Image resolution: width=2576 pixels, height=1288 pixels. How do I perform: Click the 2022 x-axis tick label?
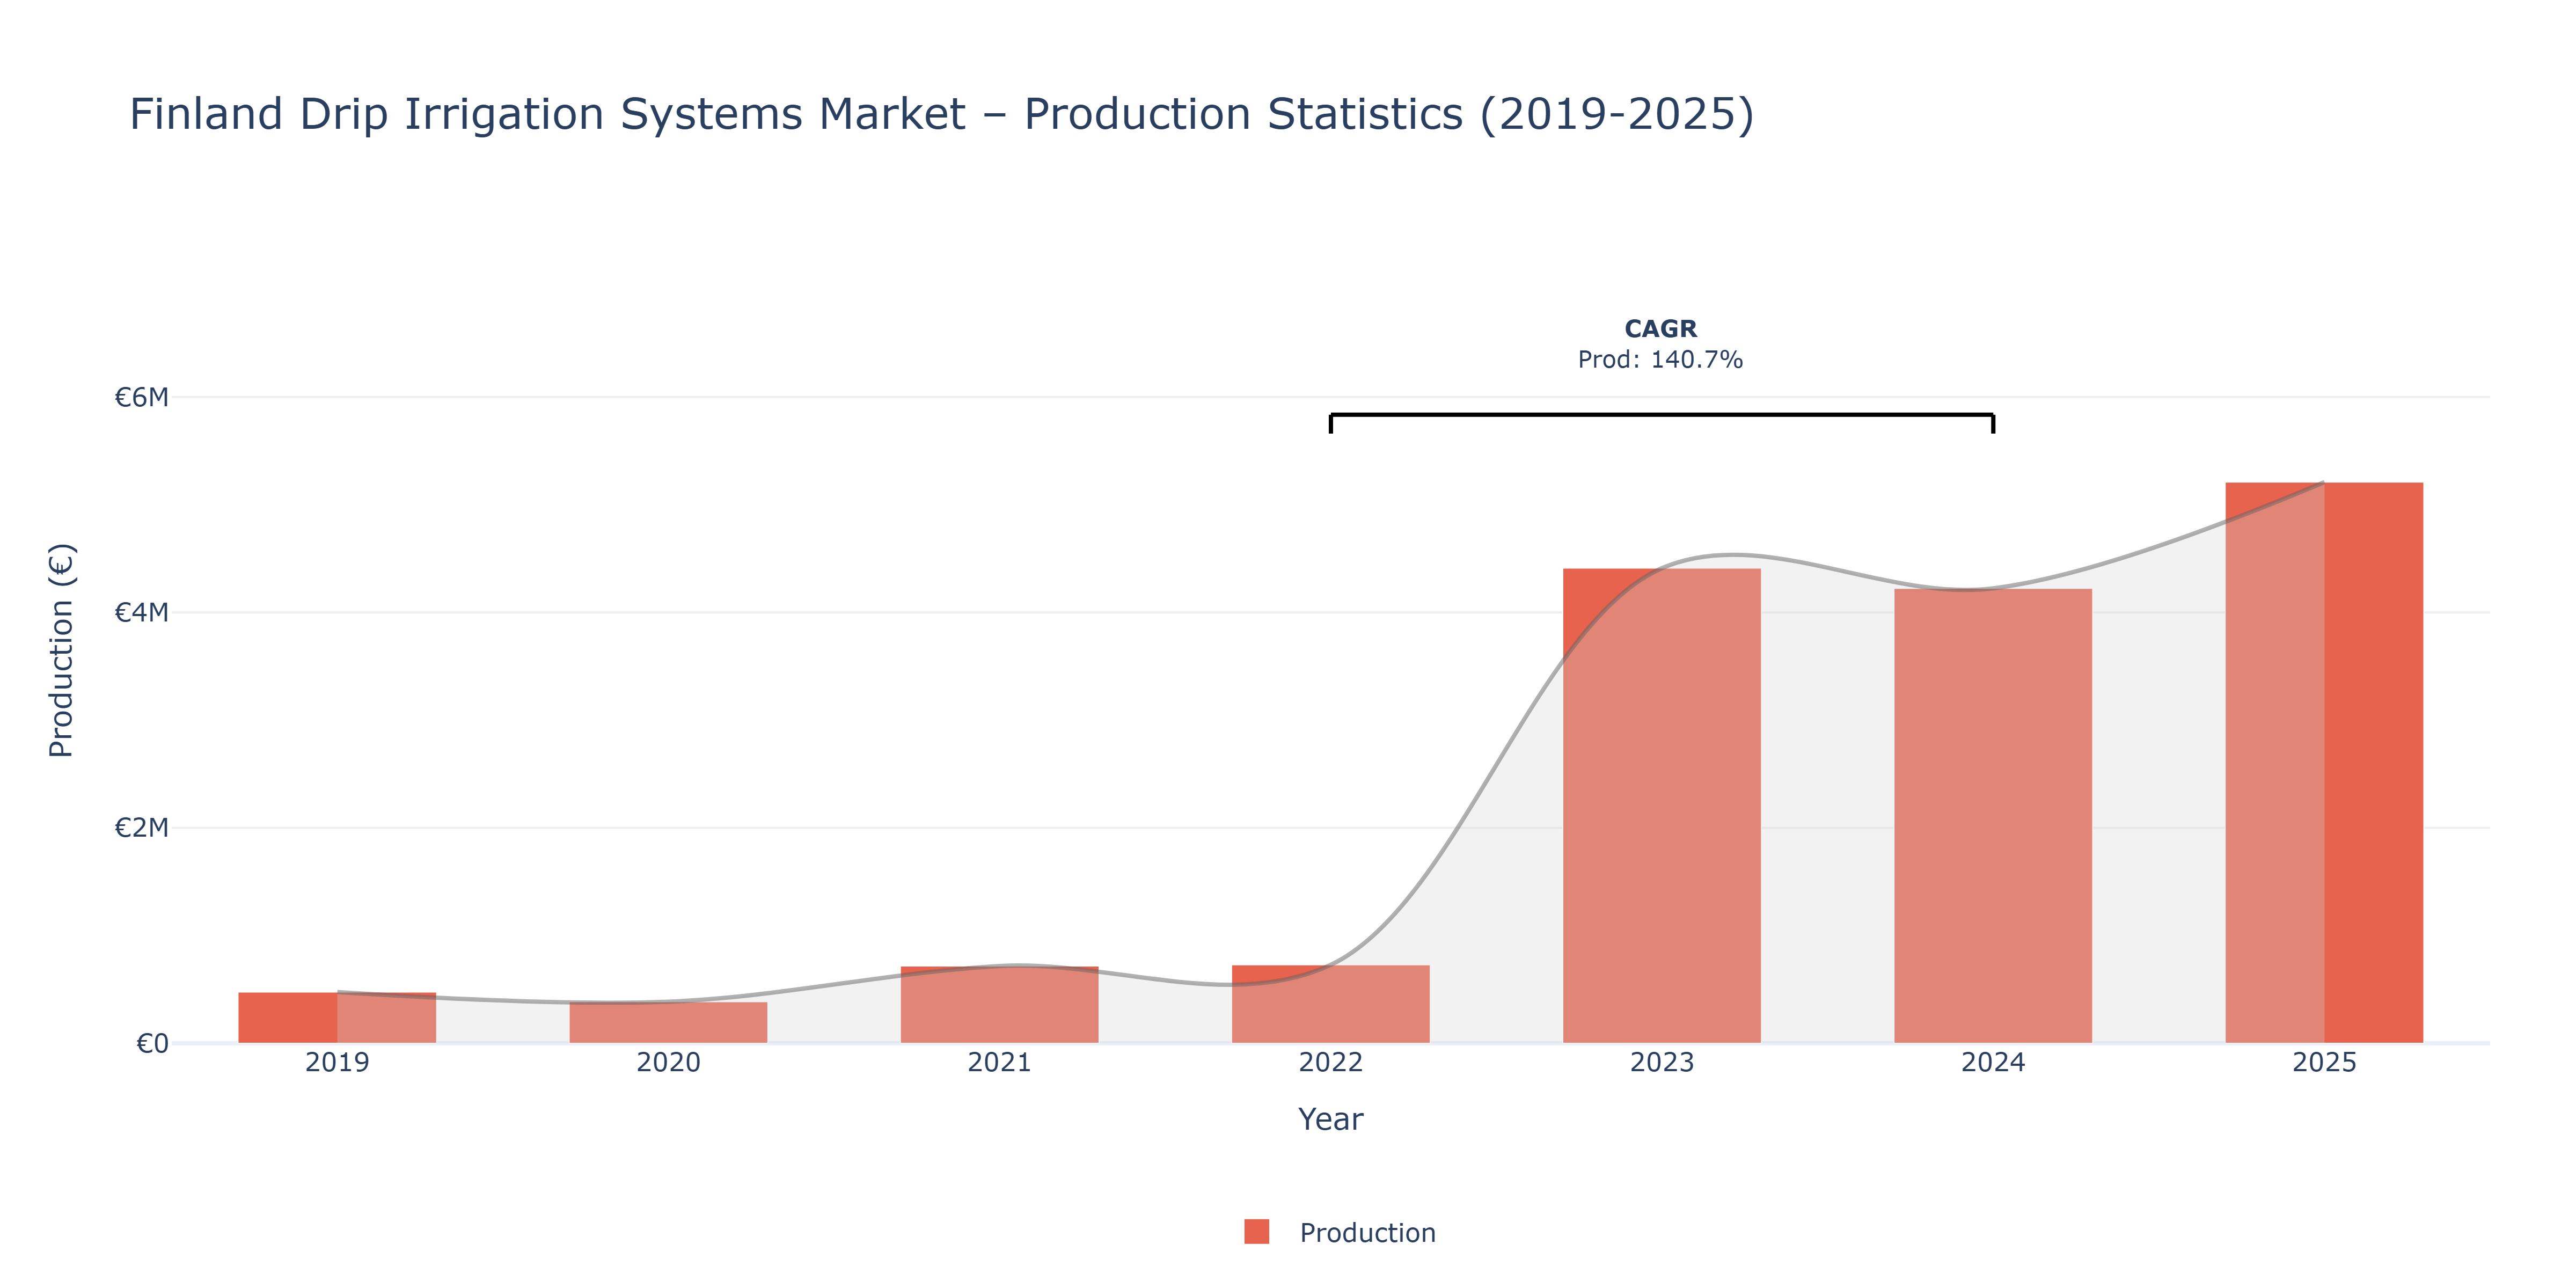(x=1330, y=1062)
